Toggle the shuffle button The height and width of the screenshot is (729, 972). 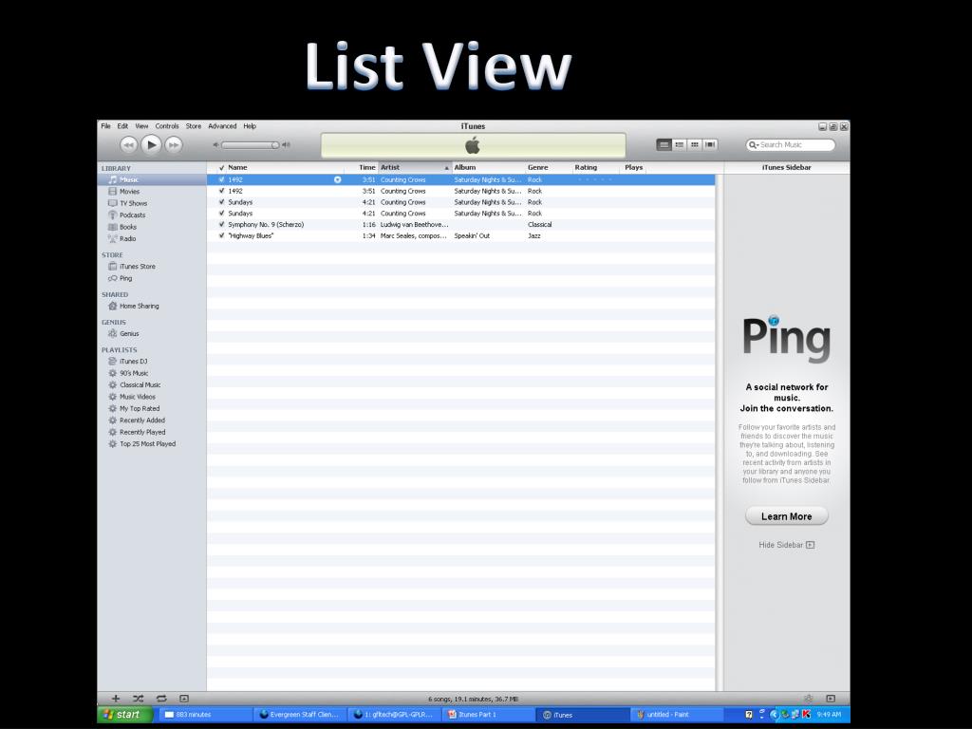tap(138, 699)
